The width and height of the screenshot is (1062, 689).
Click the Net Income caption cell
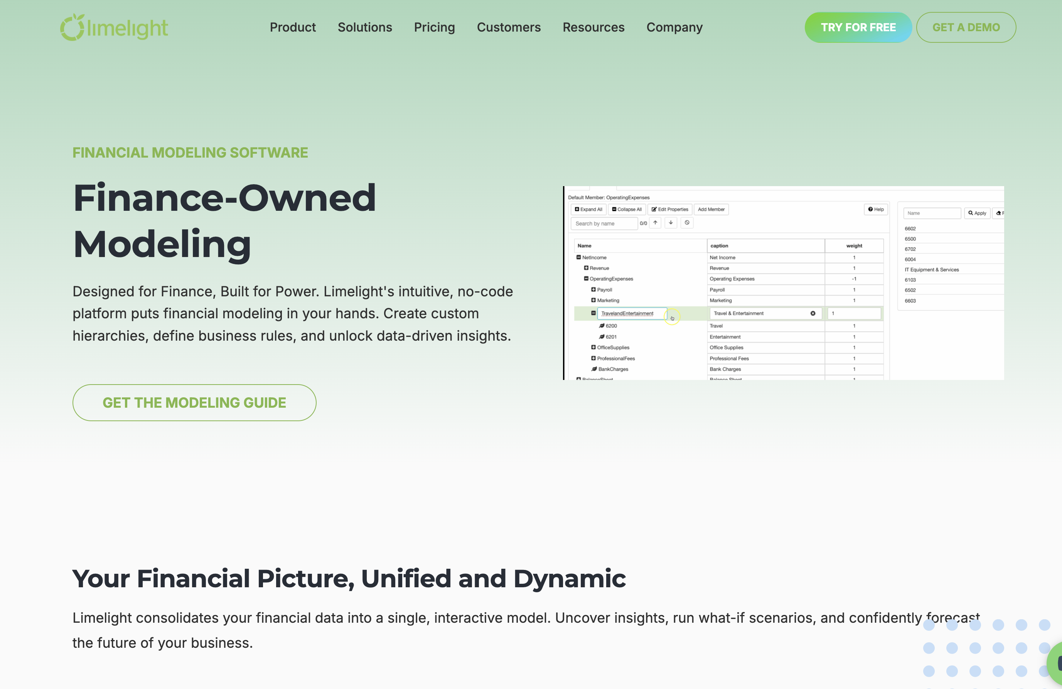[766, 257]
